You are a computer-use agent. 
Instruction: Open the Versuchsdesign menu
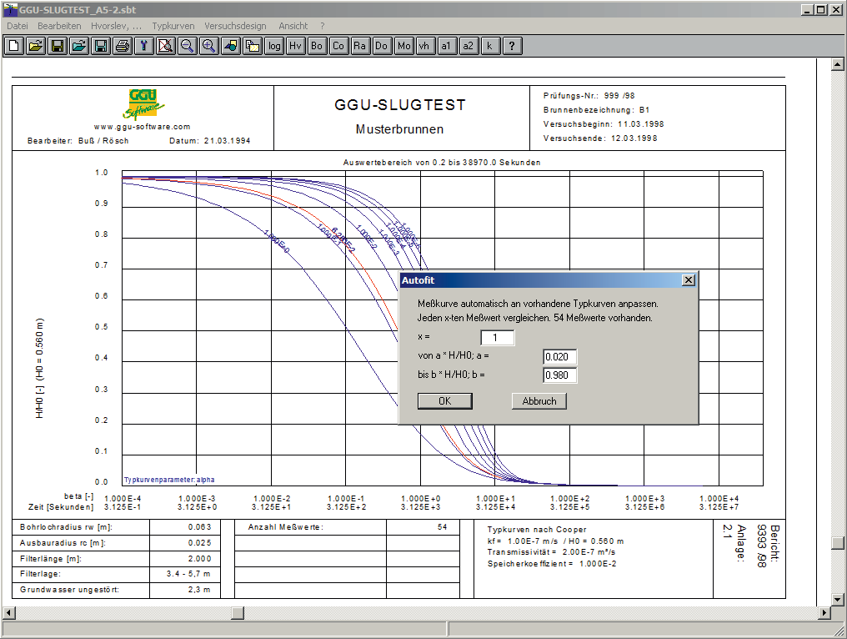pos(236,26)
